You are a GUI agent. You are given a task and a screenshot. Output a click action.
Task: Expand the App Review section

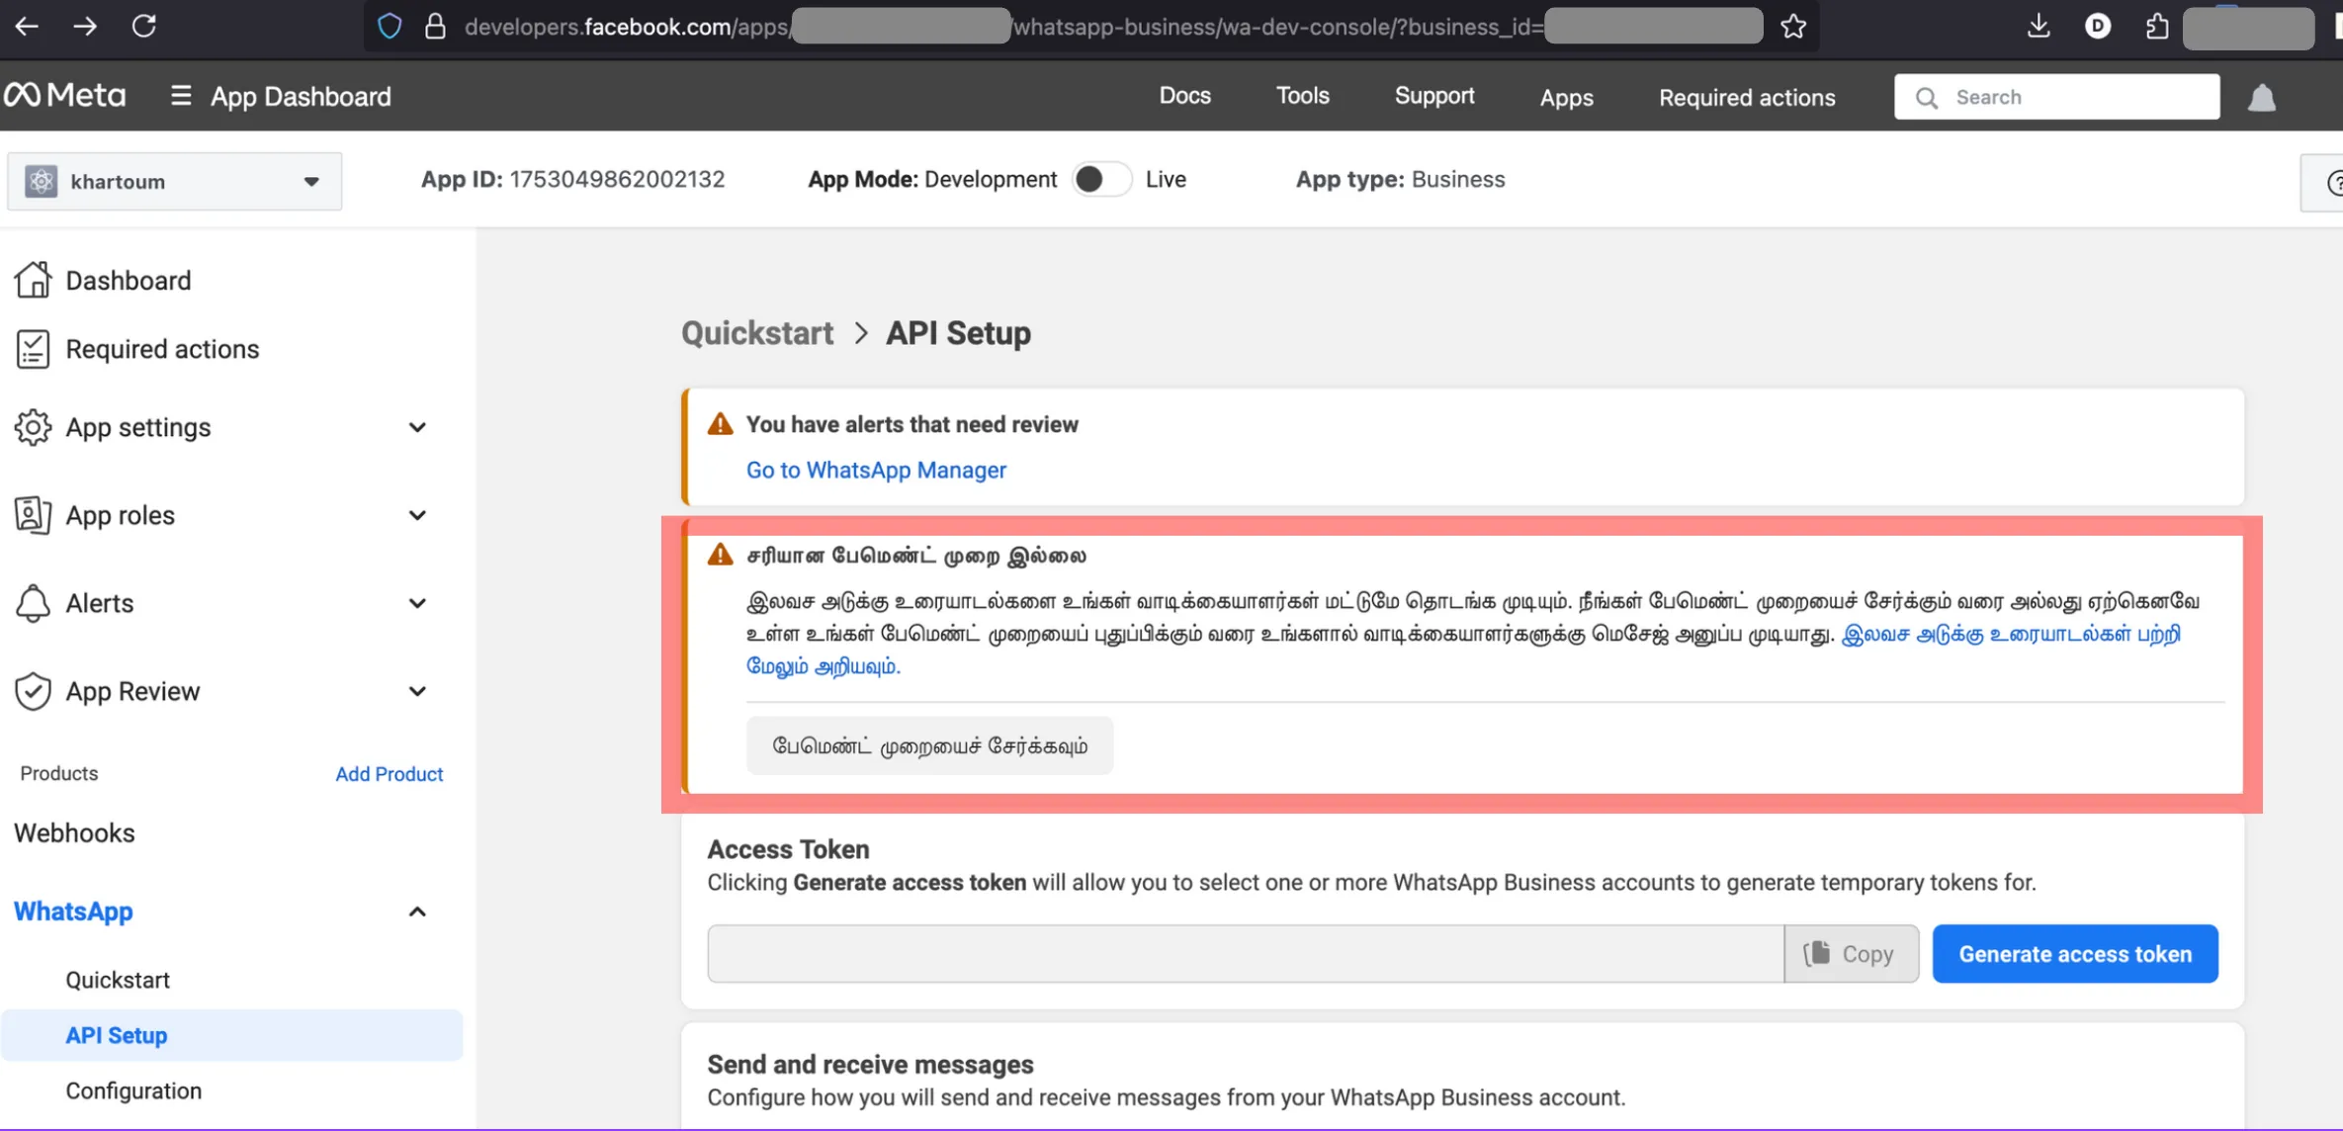tap(417, 691)
